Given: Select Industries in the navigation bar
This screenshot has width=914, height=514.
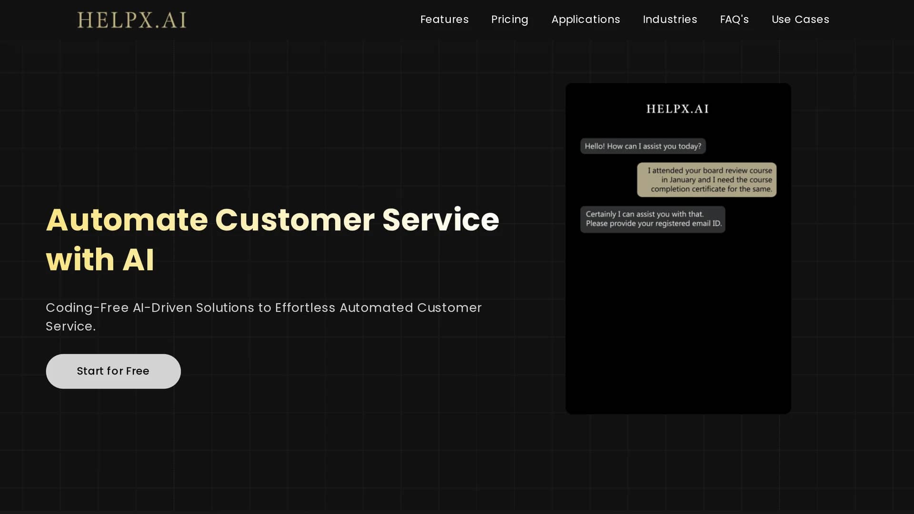Looking at the screenshot, I should pos(670,20).
